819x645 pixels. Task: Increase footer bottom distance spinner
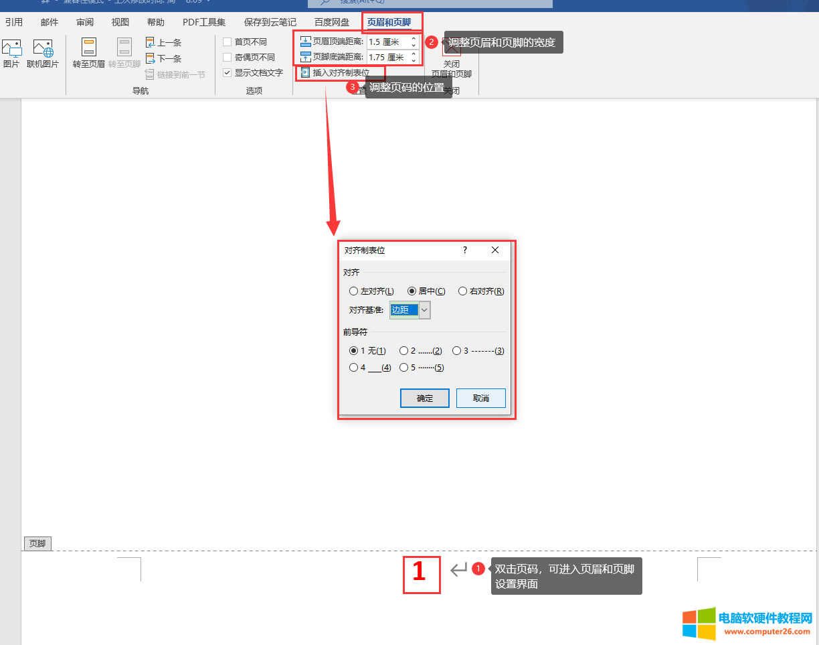[414, 54]
